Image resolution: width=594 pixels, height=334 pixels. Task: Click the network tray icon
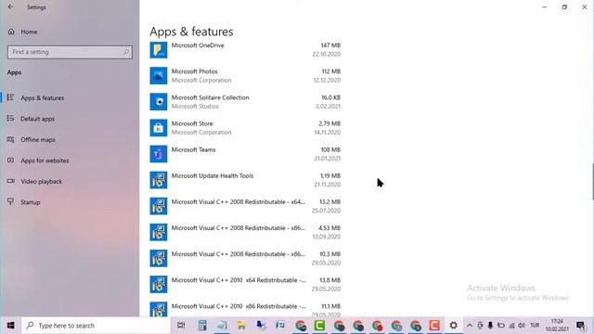[x=511, y=326]
